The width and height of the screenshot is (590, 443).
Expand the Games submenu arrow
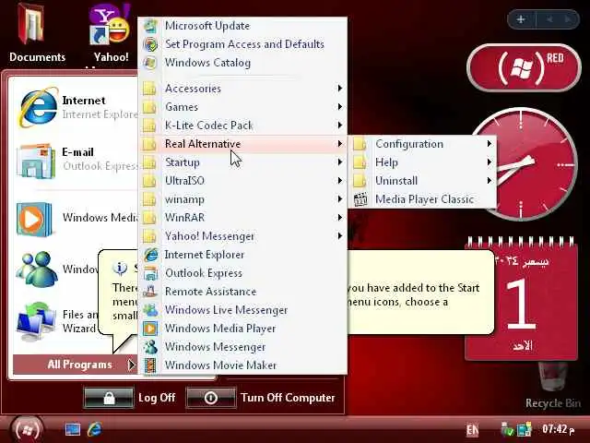pyautogui.click(x=340, y=107)
